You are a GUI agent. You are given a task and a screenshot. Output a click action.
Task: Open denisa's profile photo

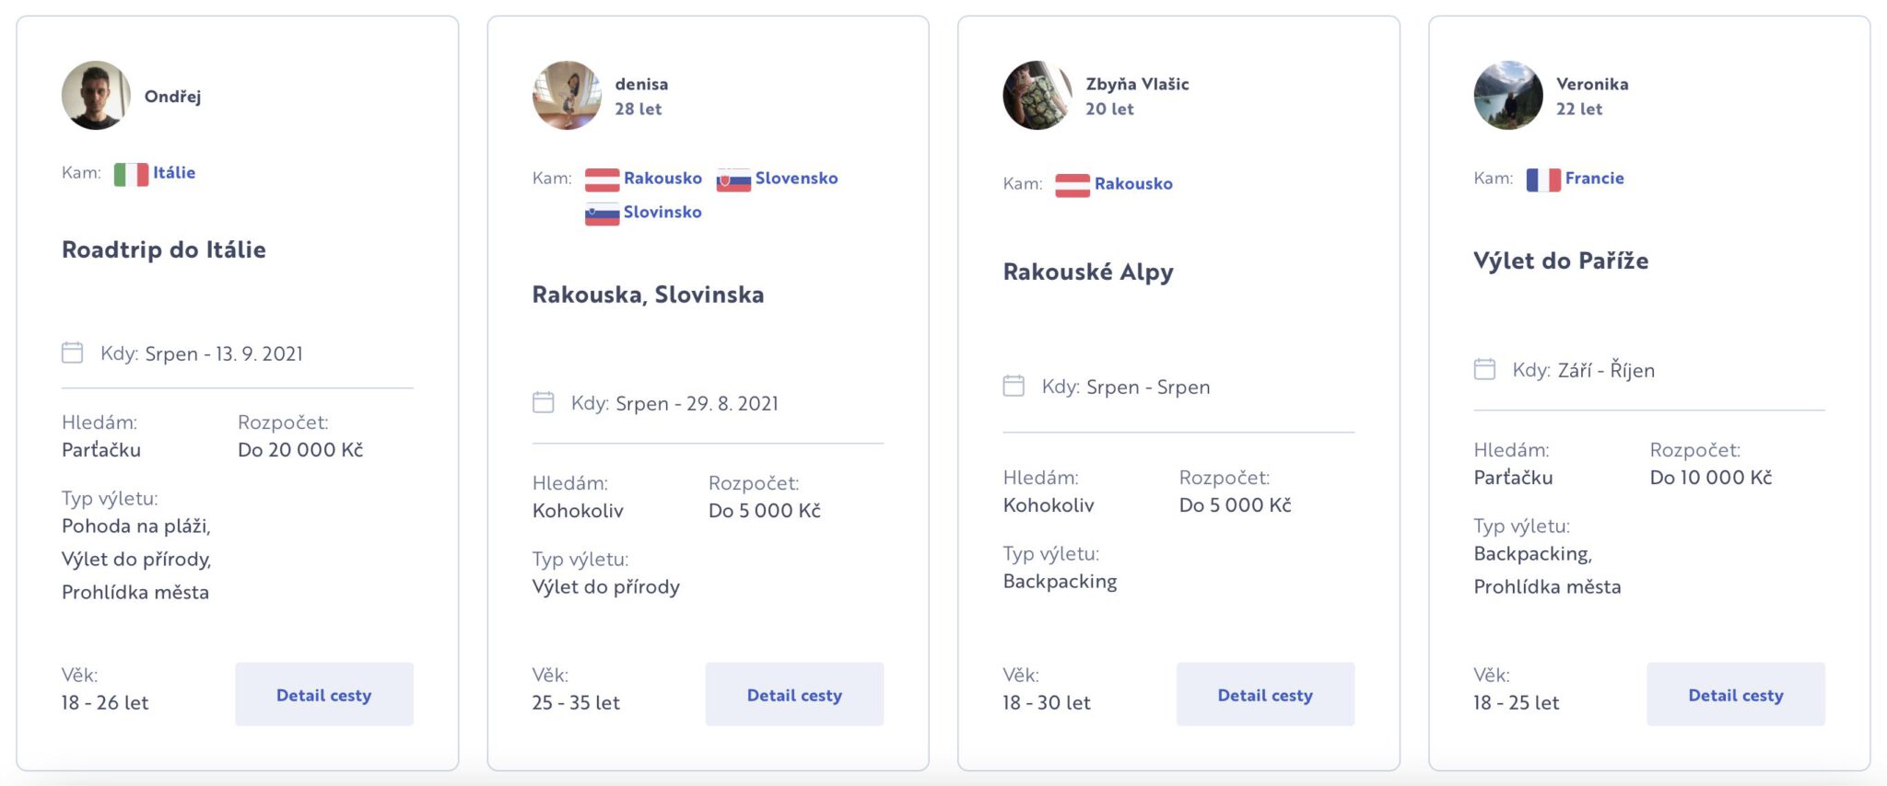click(567, 96)
